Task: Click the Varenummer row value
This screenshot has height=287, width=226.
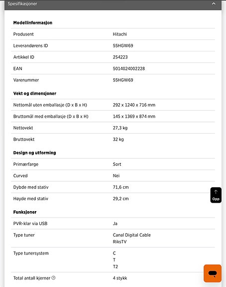Action: click(123, 80)
